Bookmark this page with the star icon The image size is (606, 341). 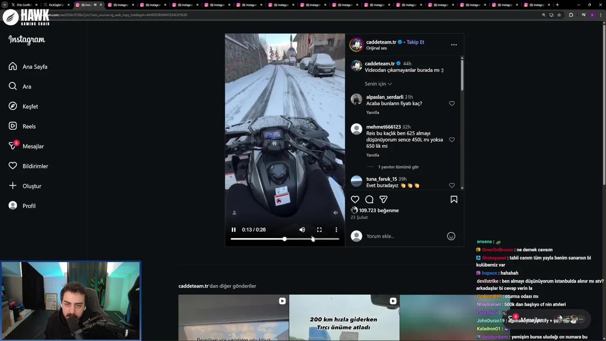click(559, 15)
